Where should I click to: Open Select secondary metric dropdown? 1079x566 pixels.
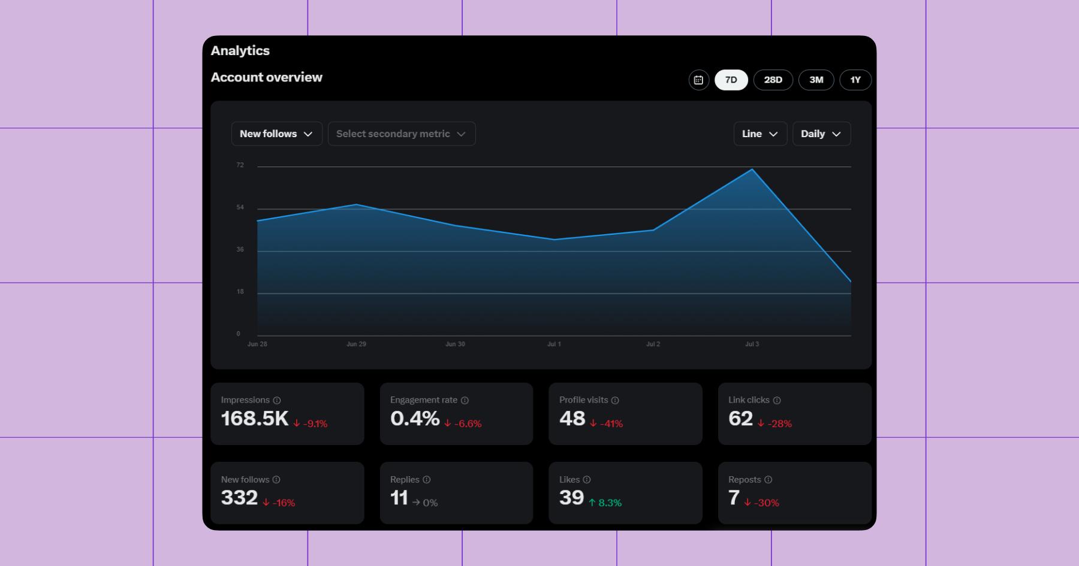402,134
